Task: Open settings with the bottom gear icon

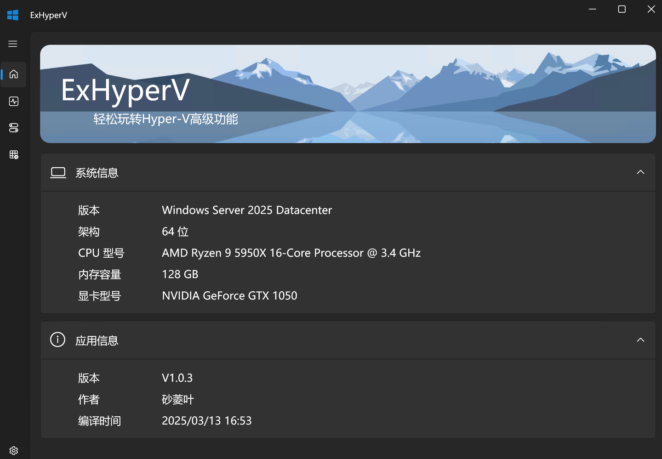Action: 13,450
